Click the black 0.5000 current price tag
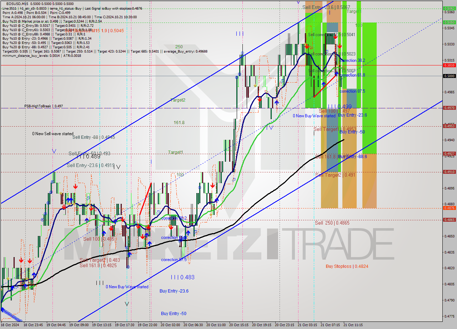The image size is (457, 329). 449,76
